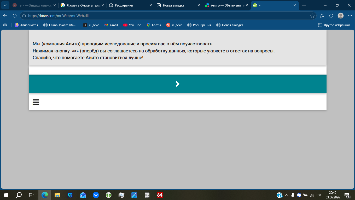Image resolution: width=355 pixels, height=200 pixels.
Task: Close the Авито — Объявления tab
Action: 247,5
